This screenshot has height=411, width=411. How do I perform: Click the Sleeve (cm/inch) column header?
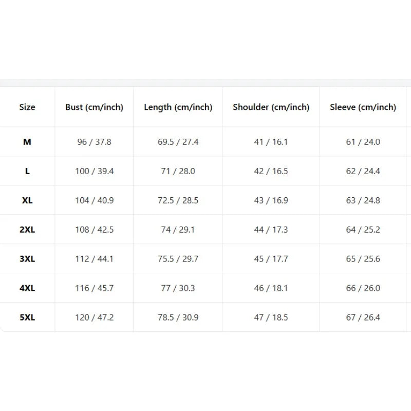tap(363, 107)
